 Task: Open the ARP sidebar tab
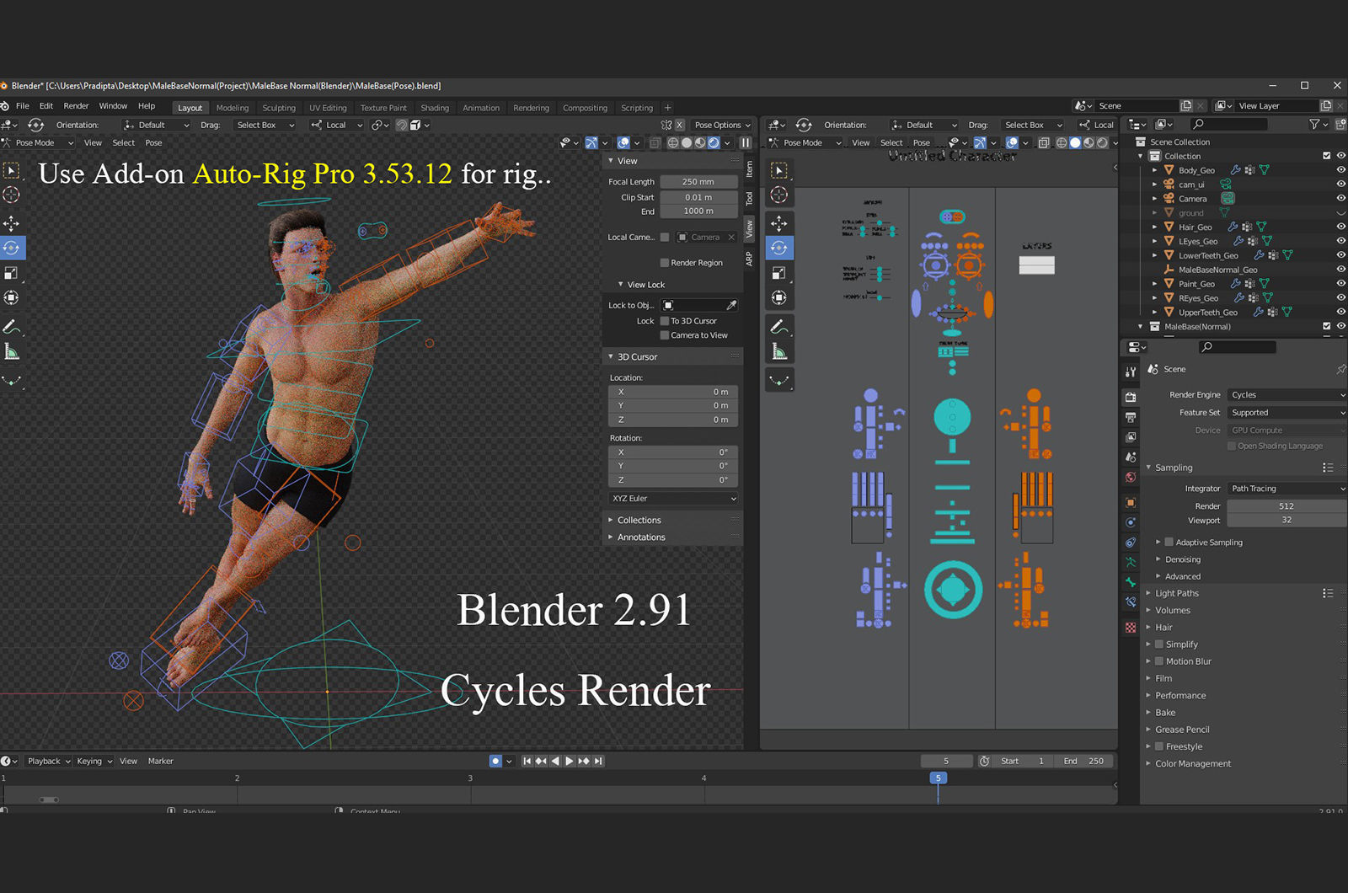pyautogui.click(x=749, y=259)
